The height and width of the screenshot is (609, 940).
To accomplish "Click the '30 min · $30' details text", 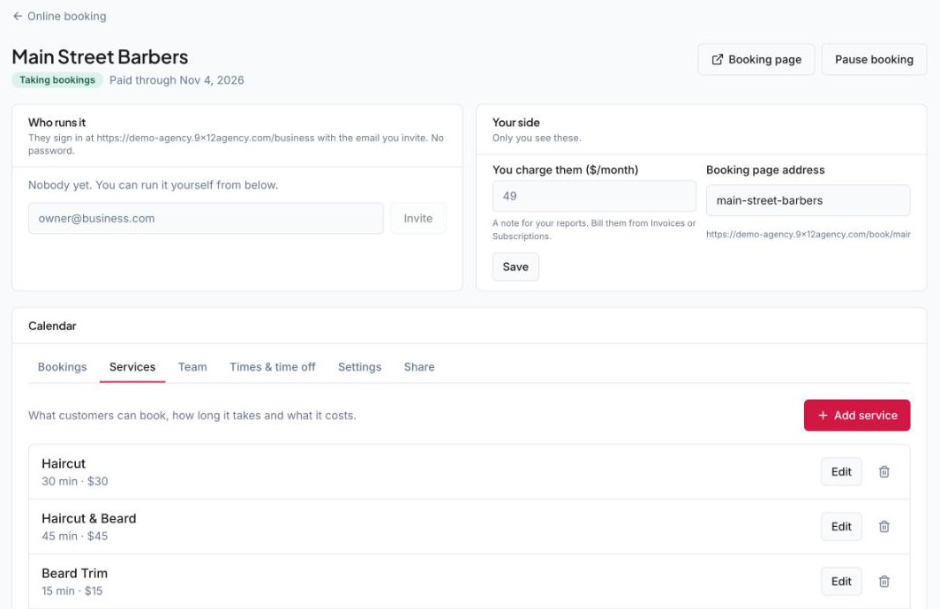I will tap(75, 481).
